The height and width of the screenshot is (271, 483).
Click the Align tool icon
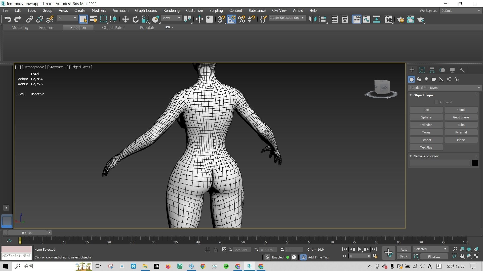pyautogui.click(x=323, y=19)
